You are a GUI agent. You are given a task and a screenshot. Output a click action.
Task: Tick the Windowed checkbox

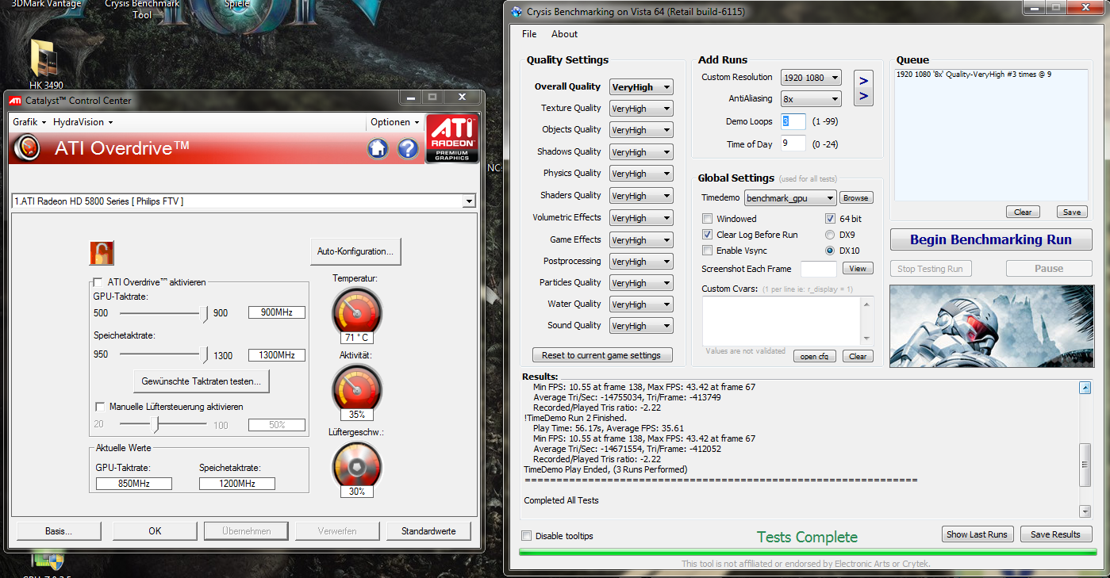[x=707, y=219]
